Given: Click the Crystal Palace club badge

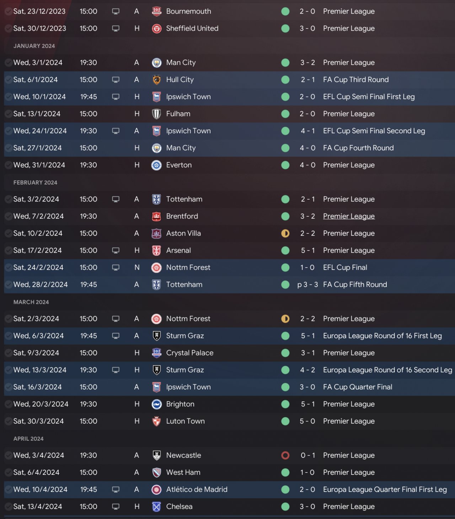Looking at the screenshot, I should tap(156, 353).
